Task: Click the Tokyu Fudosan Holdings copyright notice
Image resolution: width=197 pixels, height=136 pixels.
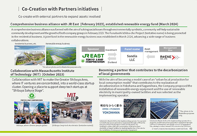Action: pos(170,129)
